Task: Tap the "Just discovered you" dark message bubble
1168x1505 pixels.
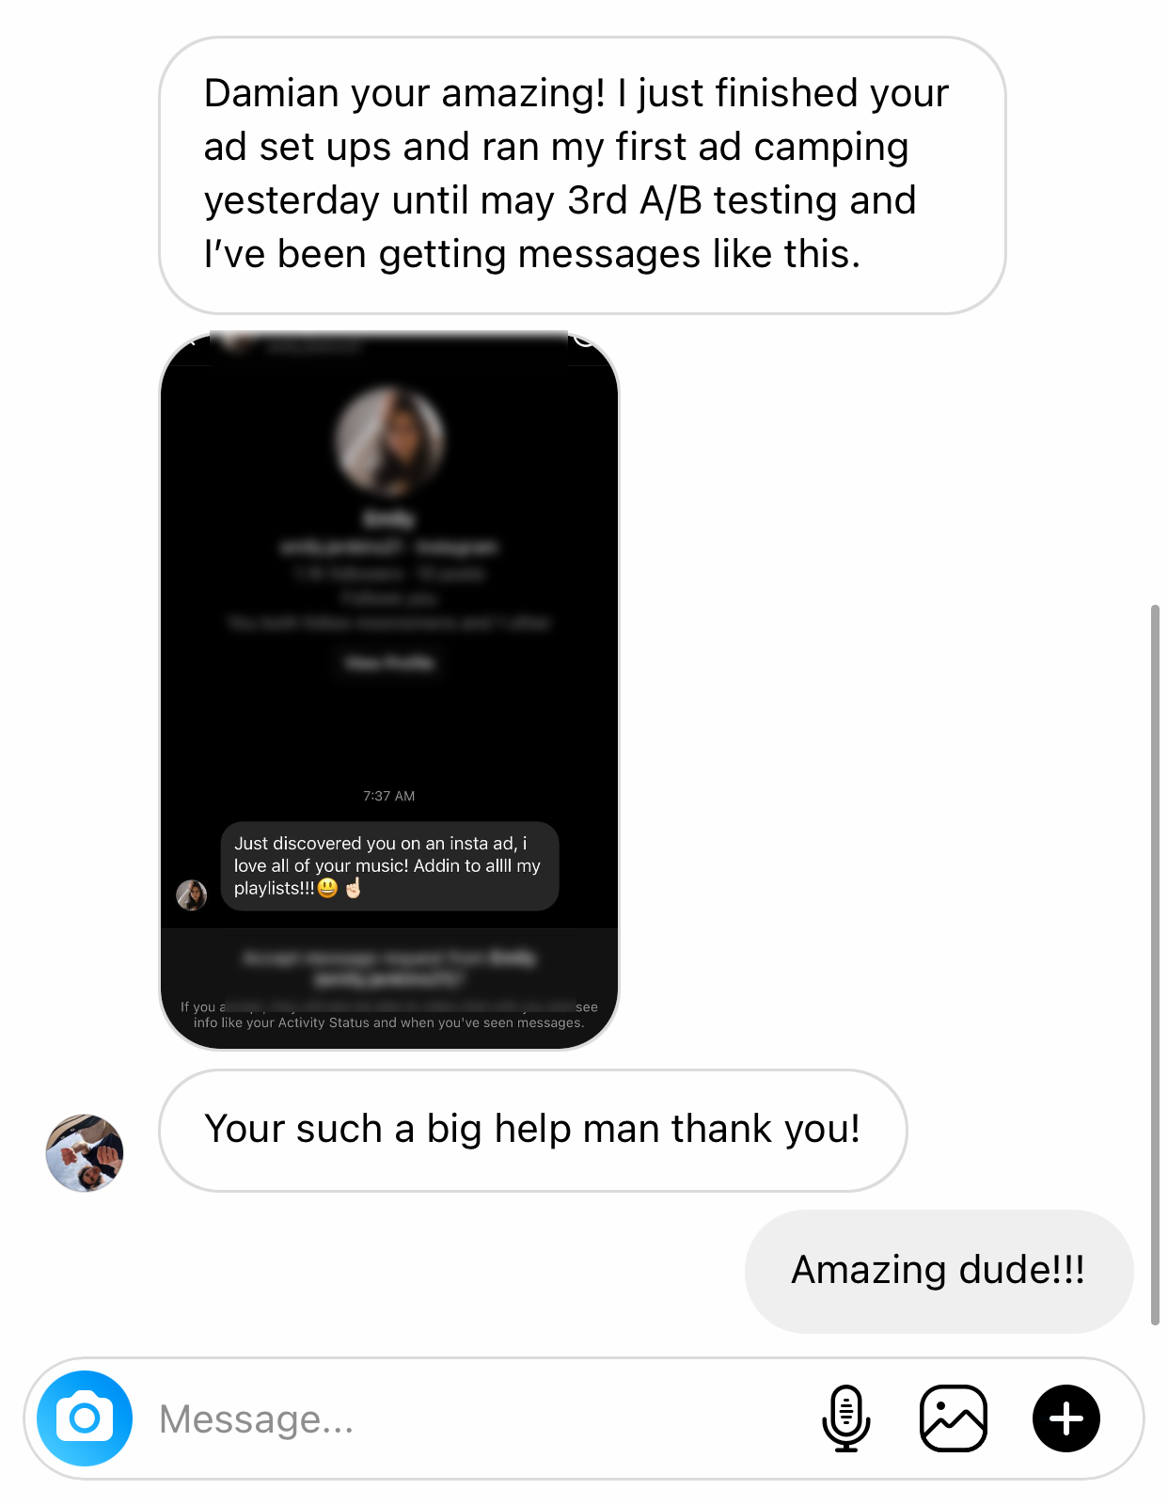Action: coord(389,866)
